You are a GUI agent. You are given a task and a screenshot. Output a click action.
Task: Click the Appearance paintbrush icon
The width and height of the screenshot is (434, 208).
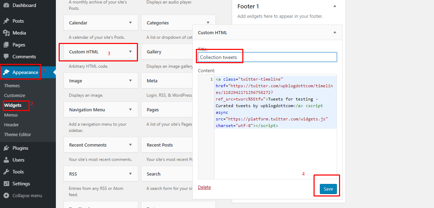point(6,72)
